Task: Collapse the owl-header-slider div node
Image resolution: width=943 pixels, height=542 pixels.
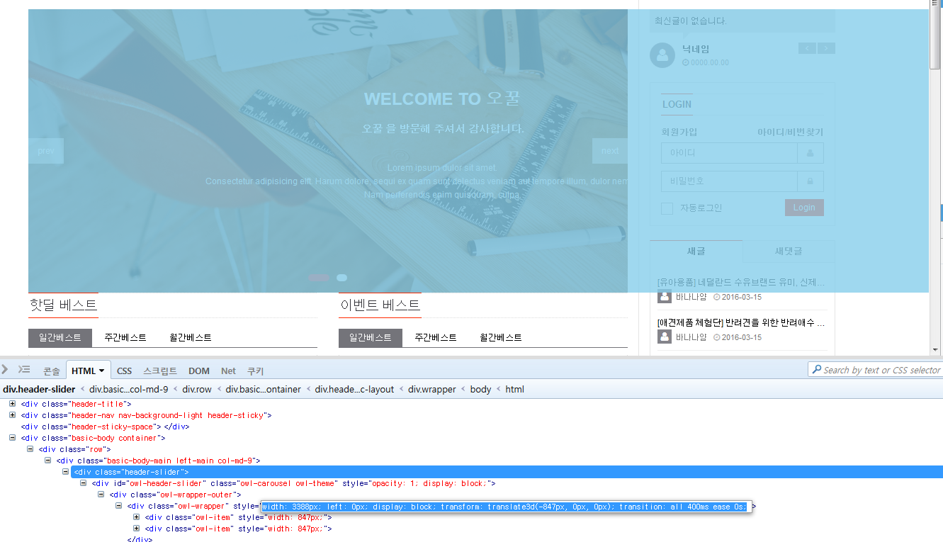Action: (x=83, y=482)
